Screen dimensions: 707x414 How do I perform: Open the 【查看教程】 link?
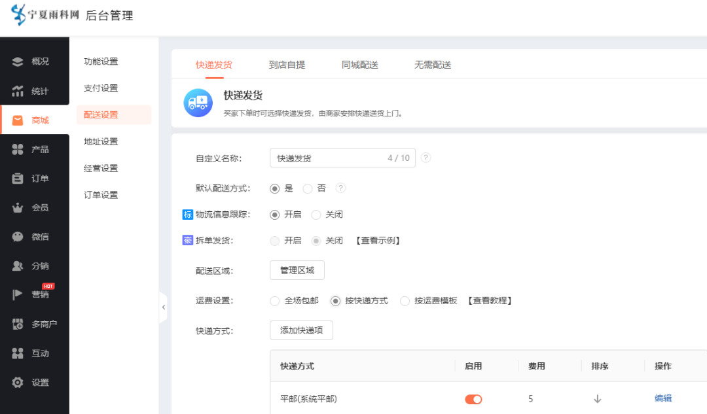[x=490, y=301]
